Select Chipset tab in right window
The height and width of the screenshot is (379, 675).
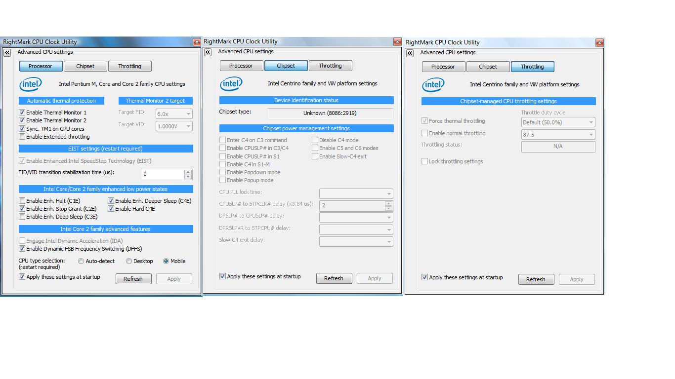click(x=488, y=67)
